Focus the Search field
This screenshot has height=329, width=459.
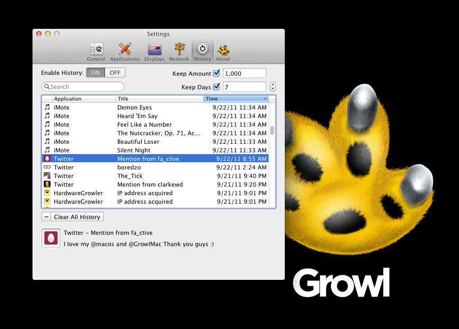[83, 87]
